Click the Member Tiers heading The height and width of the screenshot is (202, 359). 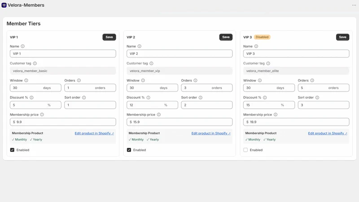point(24,24)
